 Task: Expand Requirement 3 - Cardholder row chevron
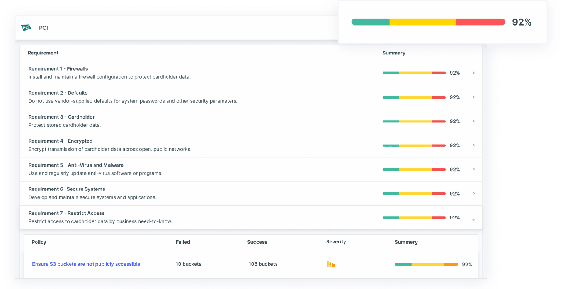click(x=473, y=121)
